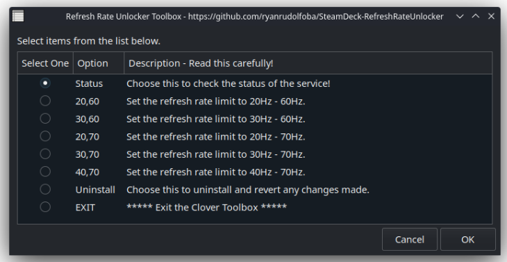Select the Uninstall radio button
This screenshot has height=262, width=507.
point(45,189)
